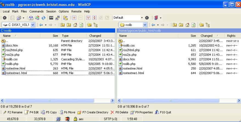Show directory tree in local panel

[96, 25]
